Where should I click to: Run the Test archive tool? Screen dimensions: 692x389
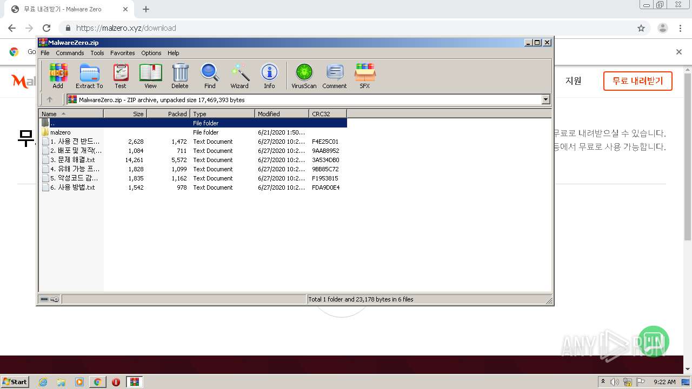121,76
